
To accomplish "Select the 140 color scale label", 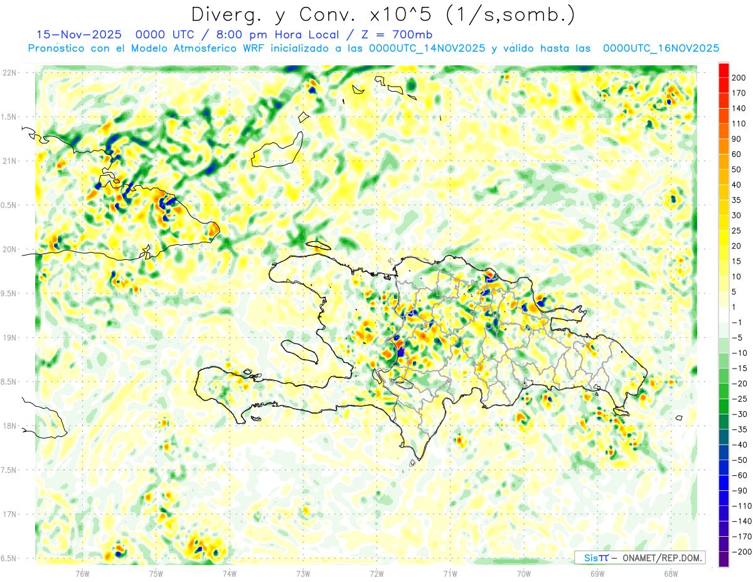I will (x=738, y=109).
